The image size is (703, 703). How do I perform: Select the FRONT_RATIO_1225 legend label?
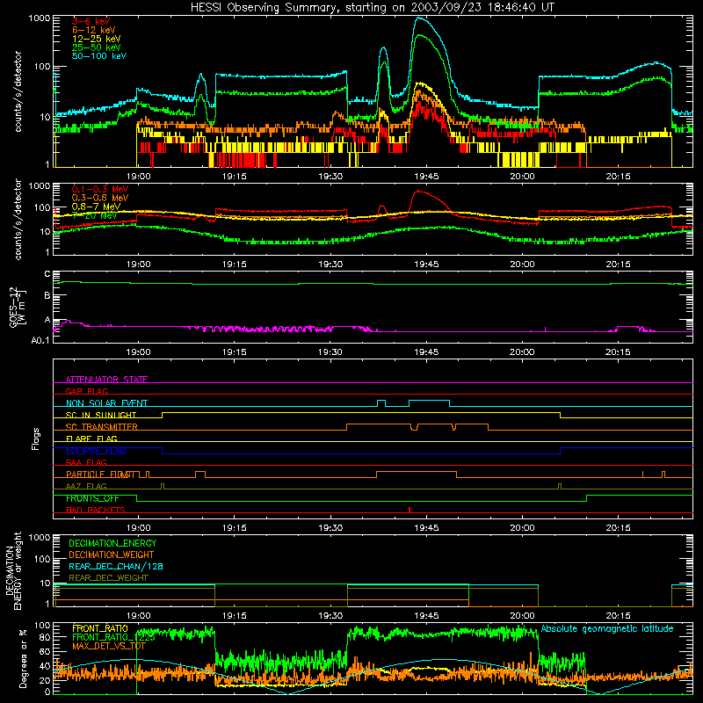click(113, 637)
